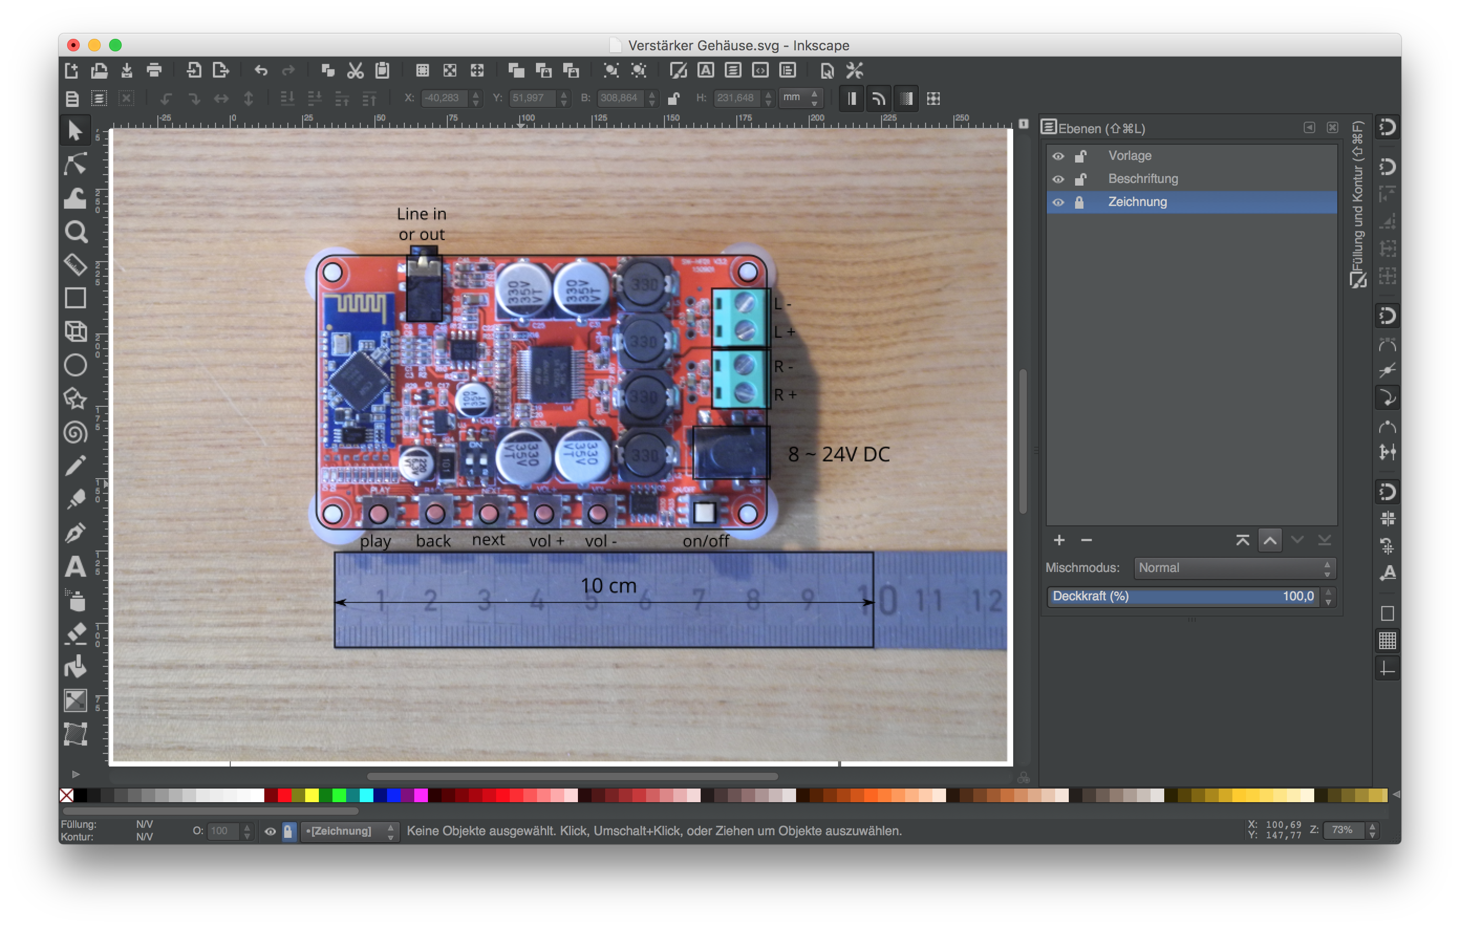Open the Mischmodus Normal dropdown
The height and width of the screenshot is (928, 1460).
coord(1233,568)
